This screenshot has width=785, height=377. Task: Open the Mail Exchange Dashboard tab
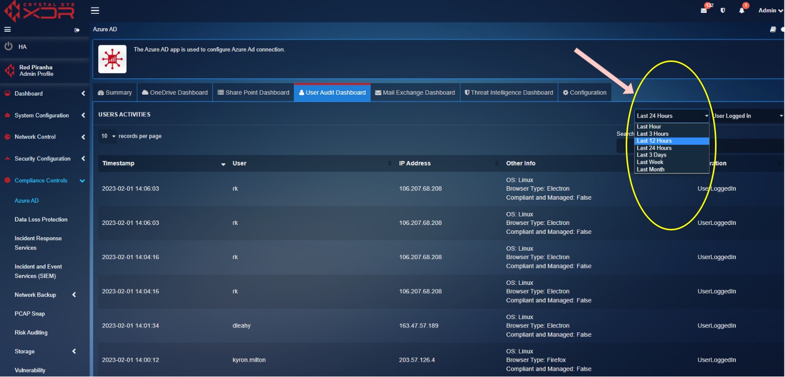point(415,93)
